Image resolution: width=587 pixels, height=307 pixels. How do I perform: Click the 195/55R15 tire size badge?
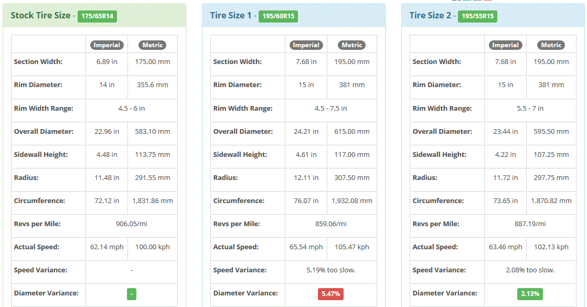pyautogui.click(x=478, y=16)
